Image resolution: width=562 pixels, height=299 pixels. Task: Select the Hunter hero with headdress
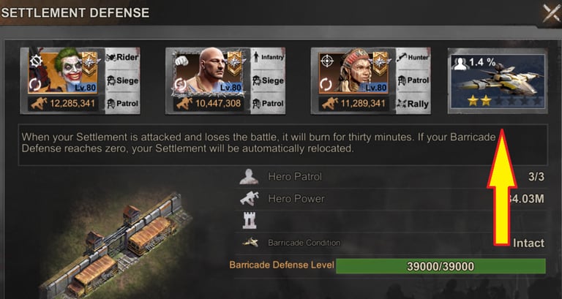(353, 72)
